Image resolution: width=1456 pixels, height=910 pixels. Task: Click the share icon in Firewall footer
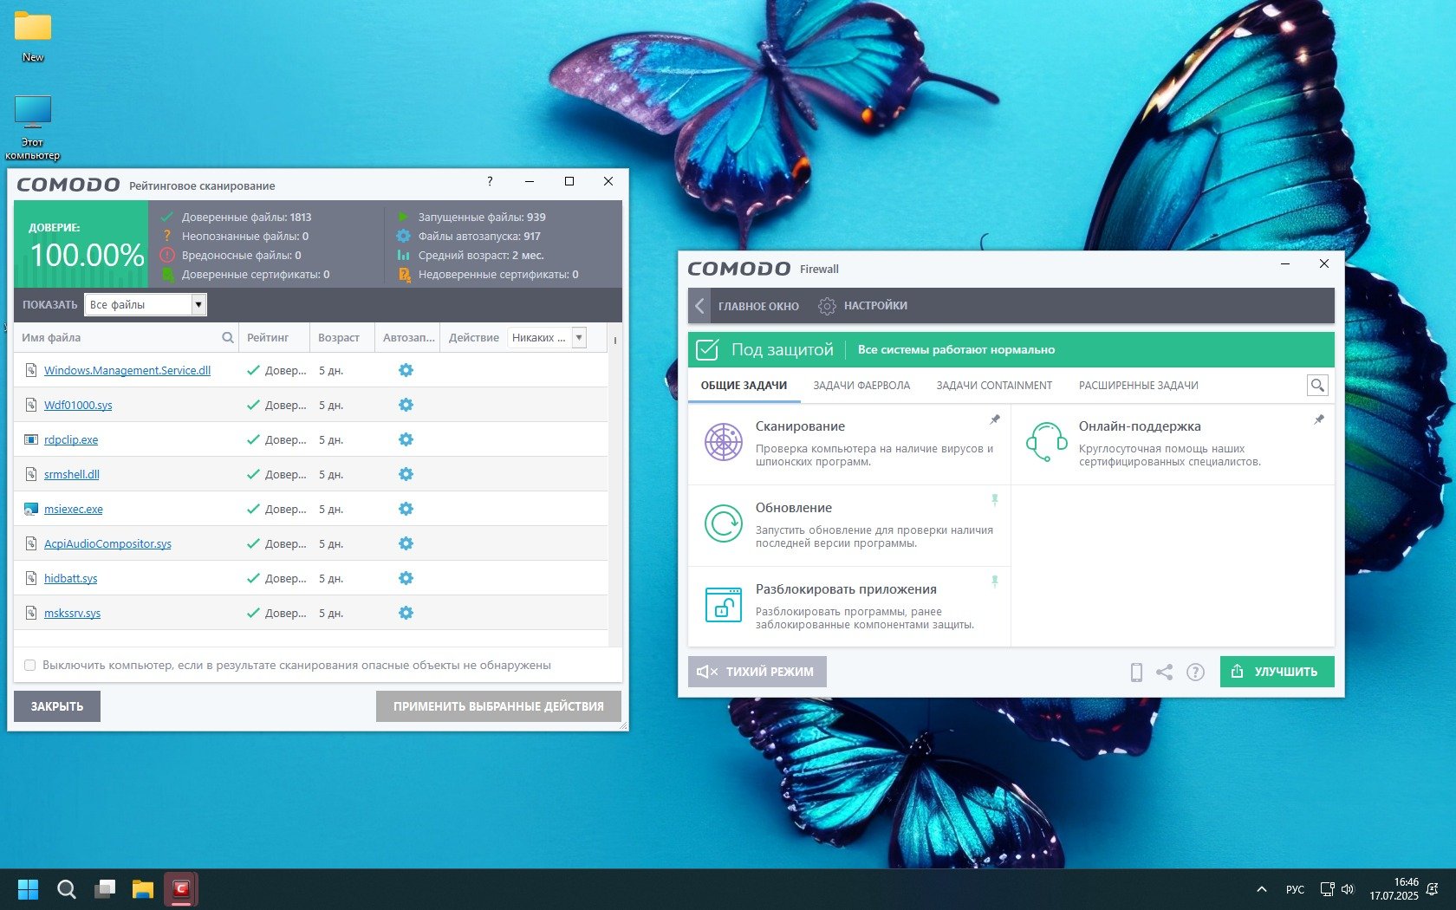(x=1165, y=673)
